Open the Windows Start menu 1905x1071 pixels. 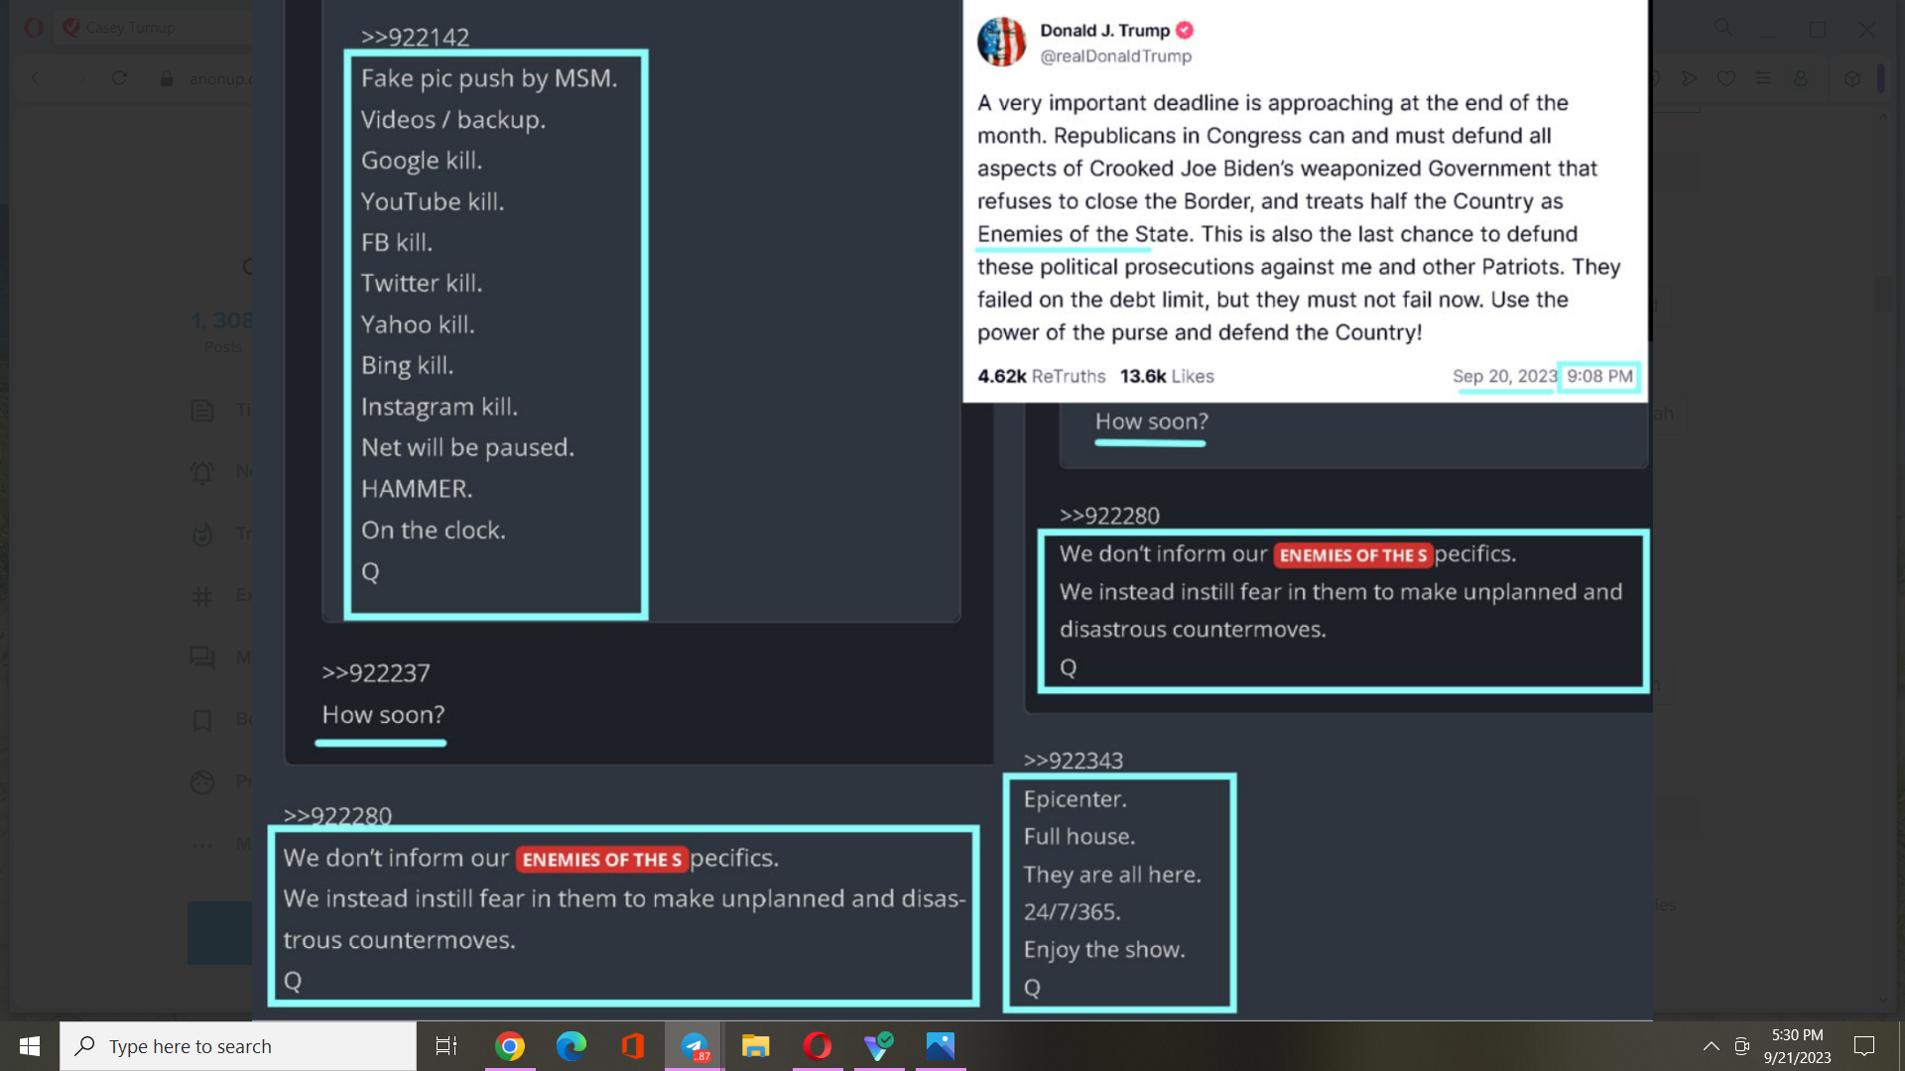click(x=30, y=1046)
